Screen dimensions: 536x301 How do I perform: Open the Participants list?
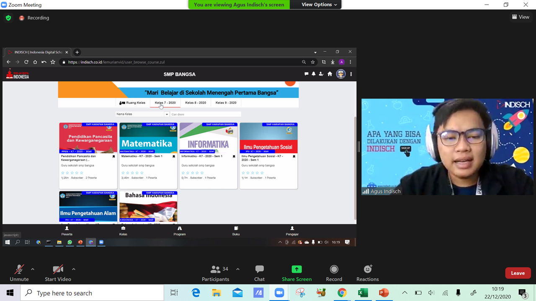(215, 273)
